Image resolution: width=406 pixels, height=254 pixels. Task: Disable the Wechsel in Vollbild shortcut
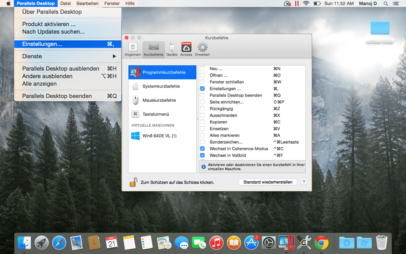pyautogui.click(x=202, y=155)
